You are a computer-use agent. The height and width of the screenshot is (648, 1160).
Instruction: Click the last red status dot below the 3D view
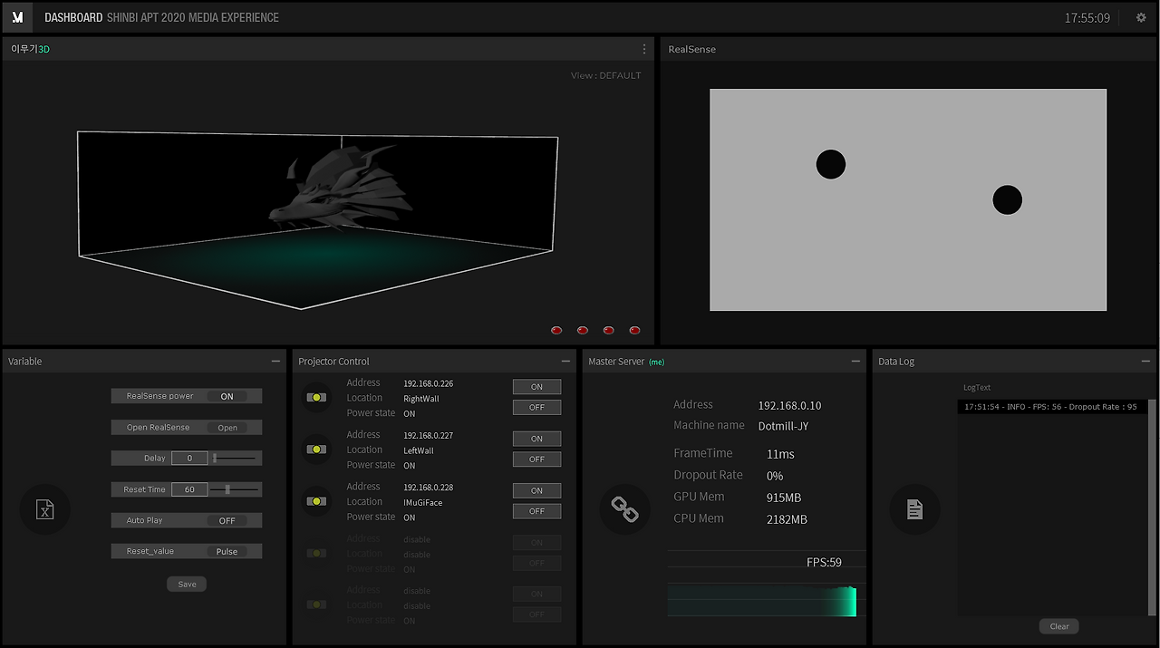pos(634,330)
